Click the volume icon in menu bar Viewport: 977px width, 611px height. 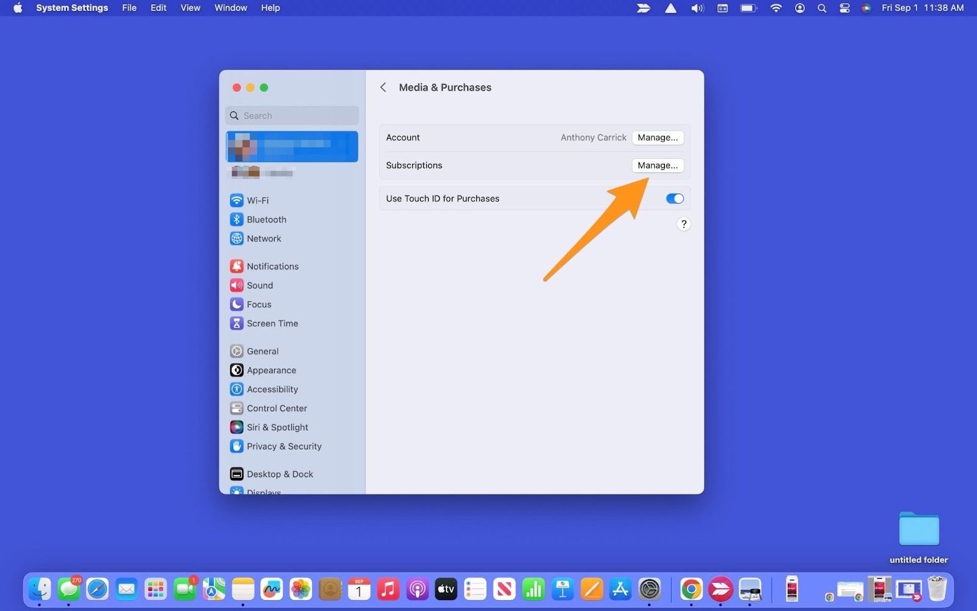click(x=697, y=8)
